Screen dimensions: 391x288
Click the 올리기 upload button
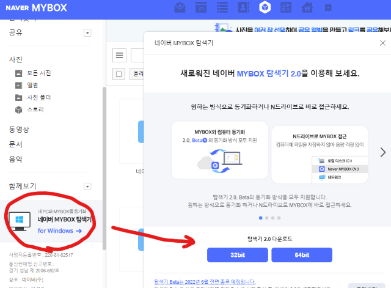click(137, 74)
